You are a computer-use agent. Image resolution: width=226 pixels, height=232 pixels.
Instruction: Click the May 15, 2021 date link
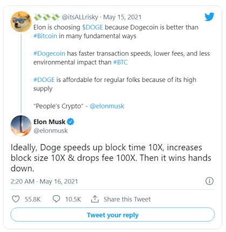pyautogui.click(x=122, y=17)
